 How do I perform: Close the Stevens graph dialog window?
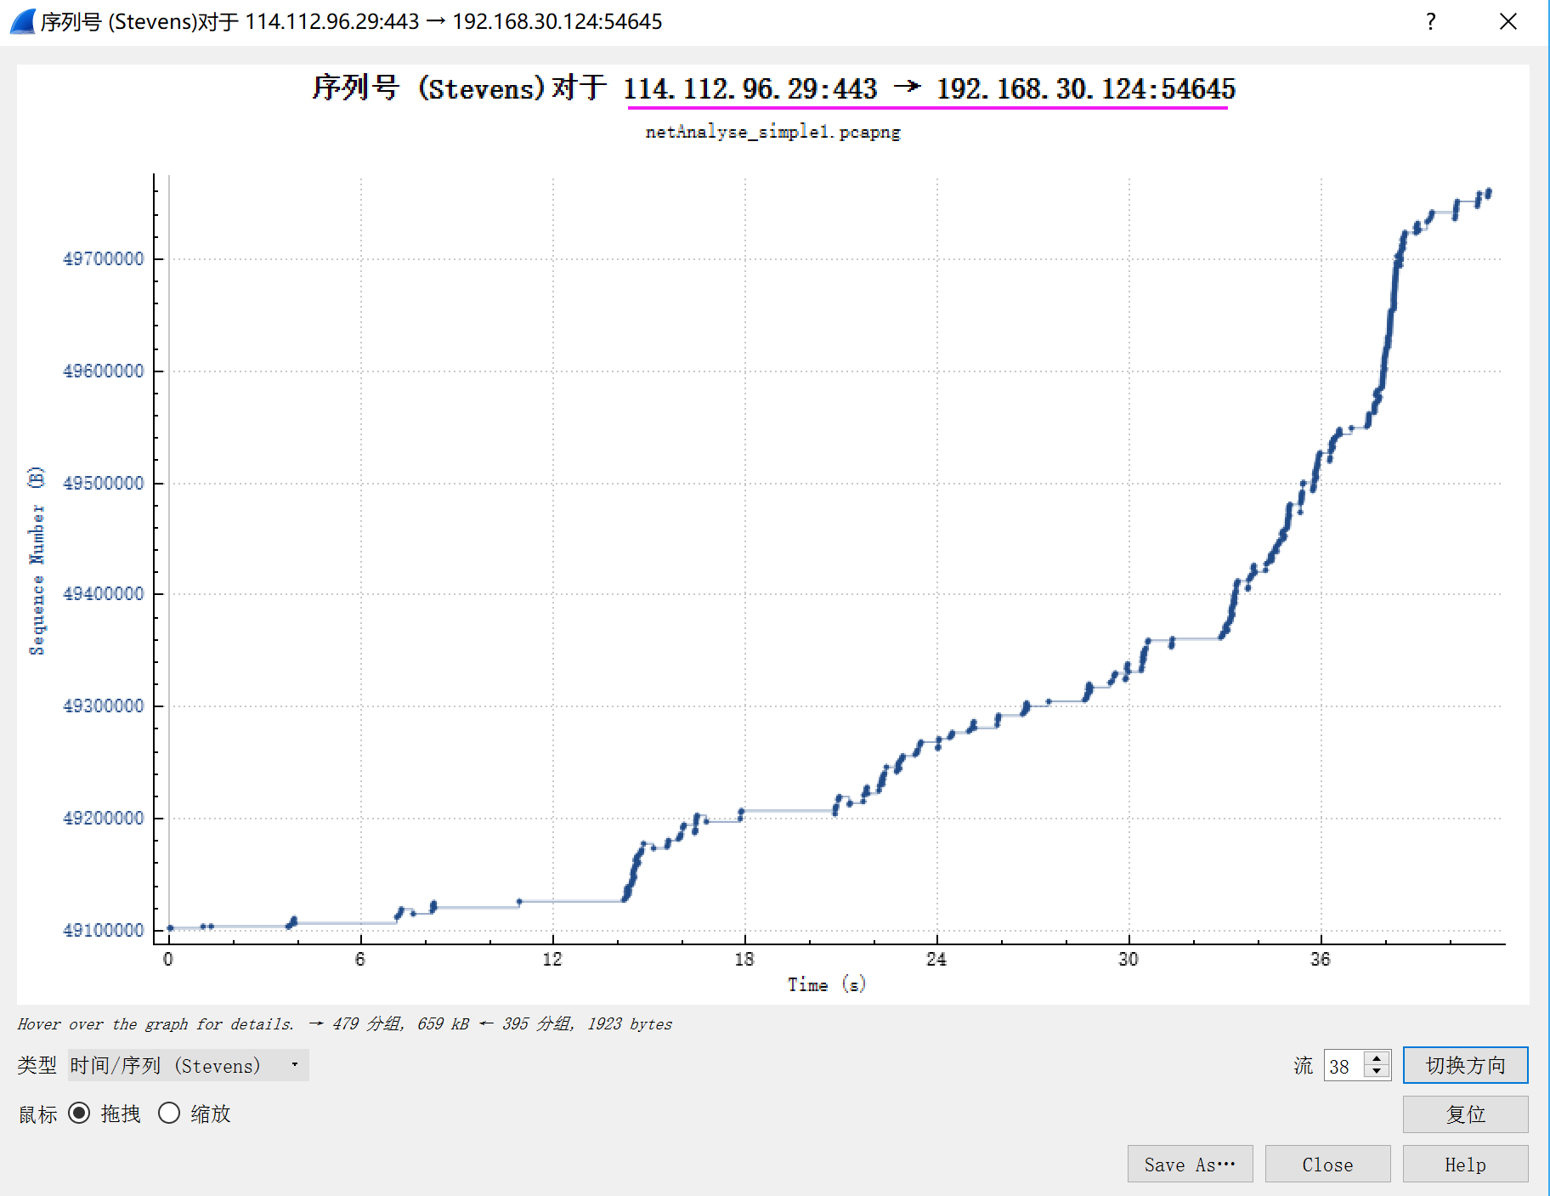(1508, 21)
